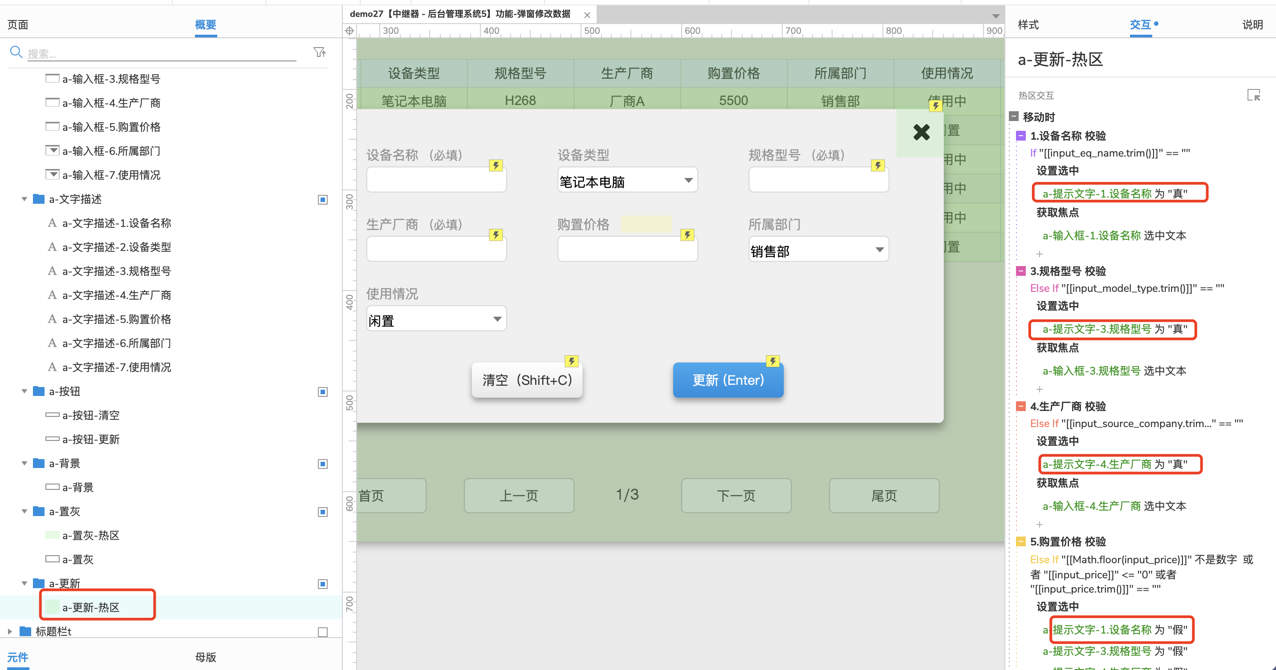
Task: Collapse the a-背景 folder
Action: 24,463
